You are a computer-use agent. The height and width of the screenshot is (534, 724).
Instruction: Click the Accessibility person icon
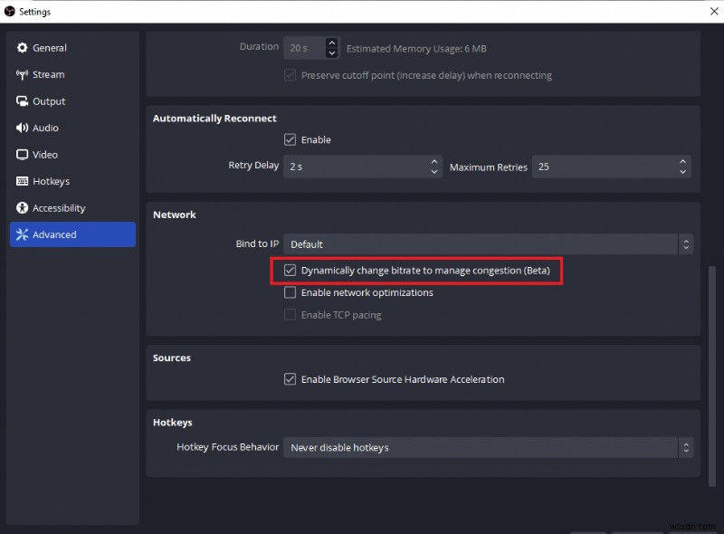22,208
